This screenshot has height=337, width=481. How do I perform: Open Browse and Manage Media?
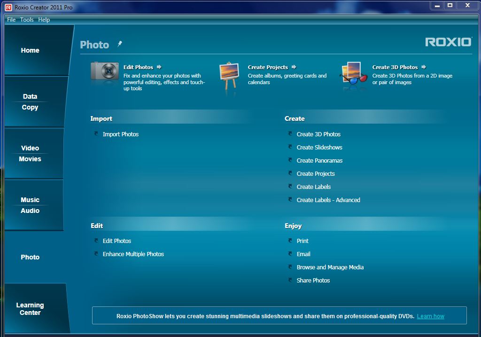pyautogui.click(x=330, y=267)
